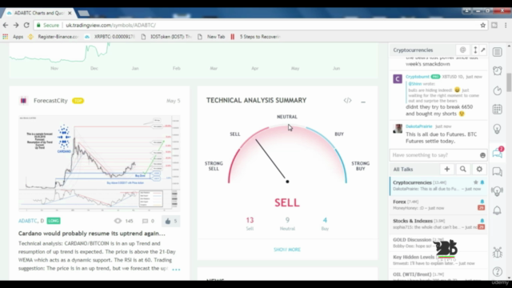Bookmark this page with the star icon
The width and height of the screenshot is (512, 288).
pyautogui.click(x=482, y=25)
